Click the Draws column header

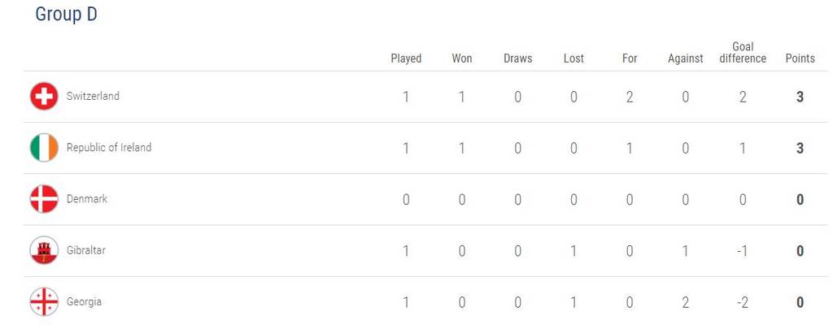(518, 58)
